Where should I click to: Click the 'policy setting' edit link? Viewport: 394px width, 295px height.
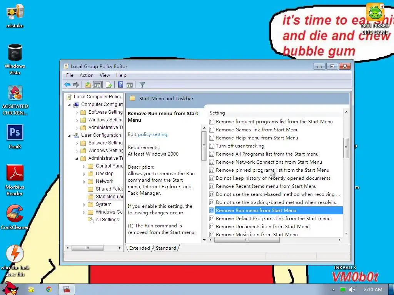point(152,134)
